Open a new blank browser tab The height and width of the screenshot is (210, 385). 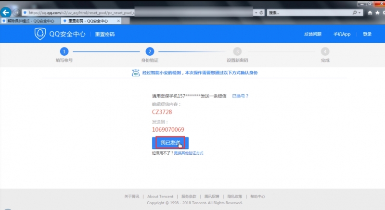[x=126, y=21]
